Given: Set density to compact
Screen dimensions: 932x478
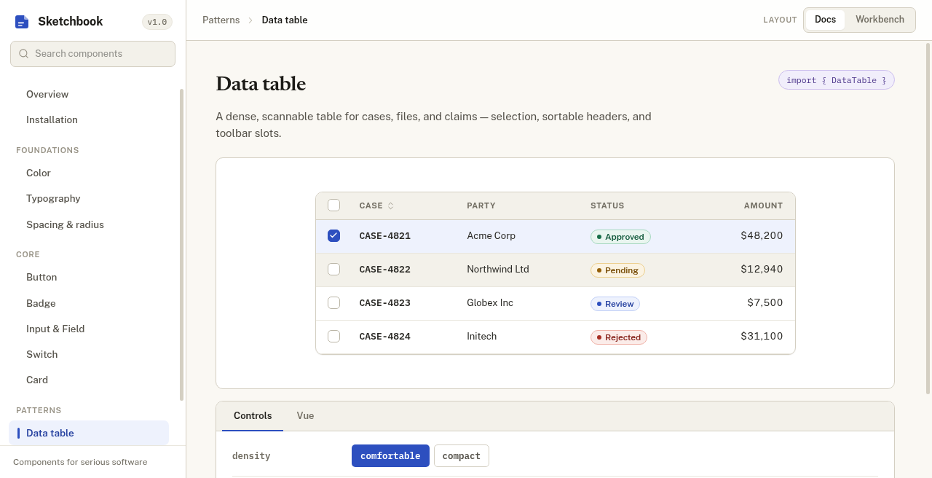Looking at the screenshot, I should click(462, 456).
